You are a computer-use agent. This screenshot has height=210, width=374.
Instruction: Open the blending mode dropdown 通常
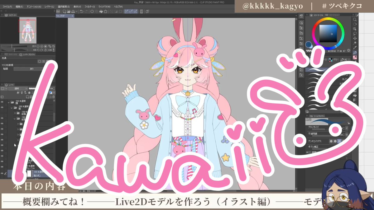pyautogui.click(x=18, y=88)
